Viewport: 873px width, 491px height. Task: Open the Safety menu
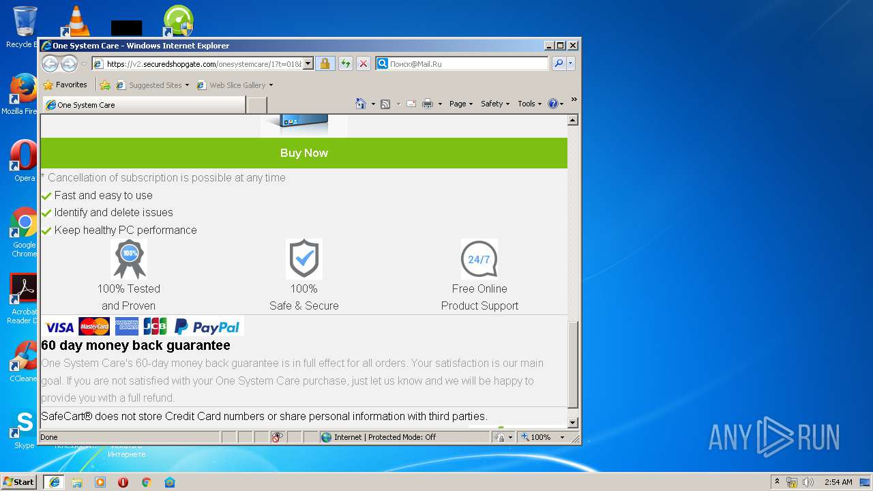point(495,104)
